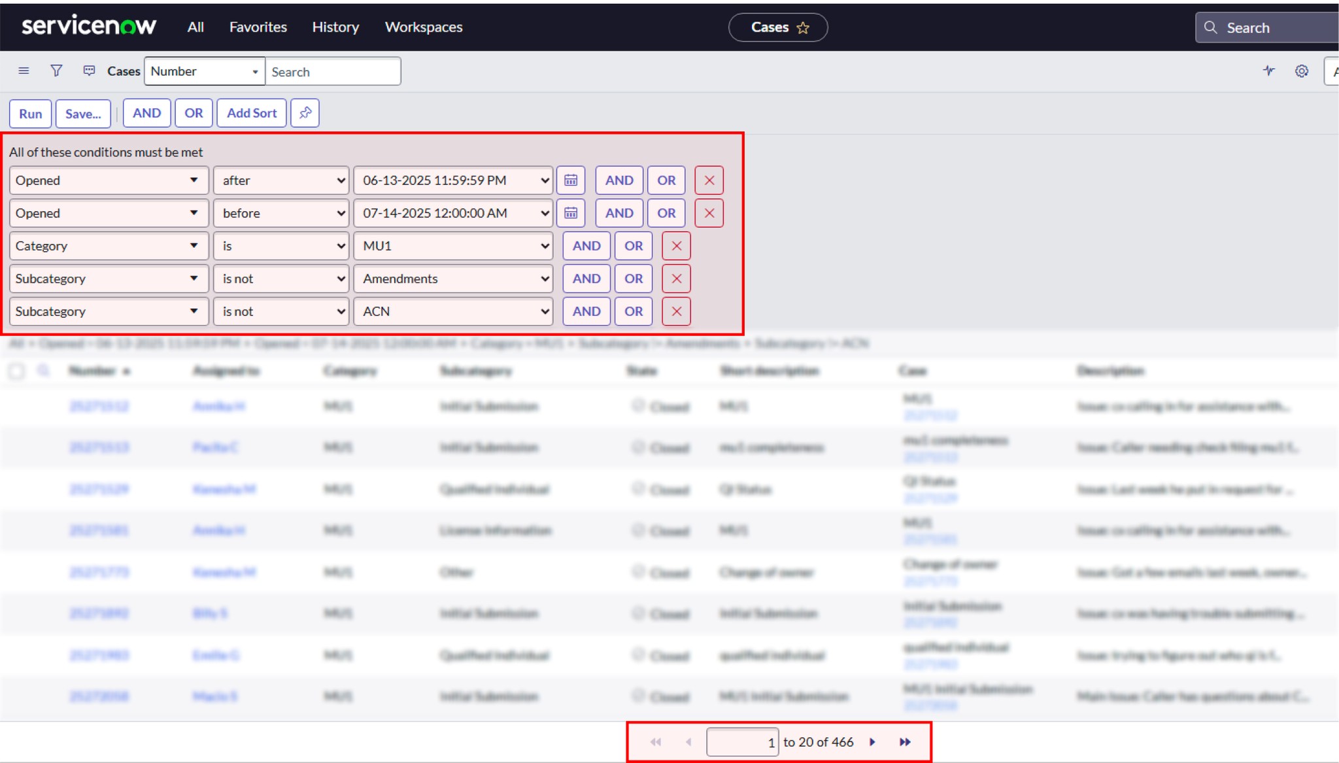Go to the next page arrow
The image size is (1339, 763).
point(872,742)
